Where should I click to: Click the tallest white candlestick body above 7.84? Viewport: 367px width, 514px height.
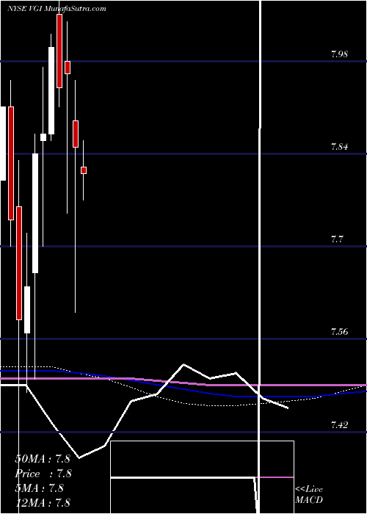(51, 90)
